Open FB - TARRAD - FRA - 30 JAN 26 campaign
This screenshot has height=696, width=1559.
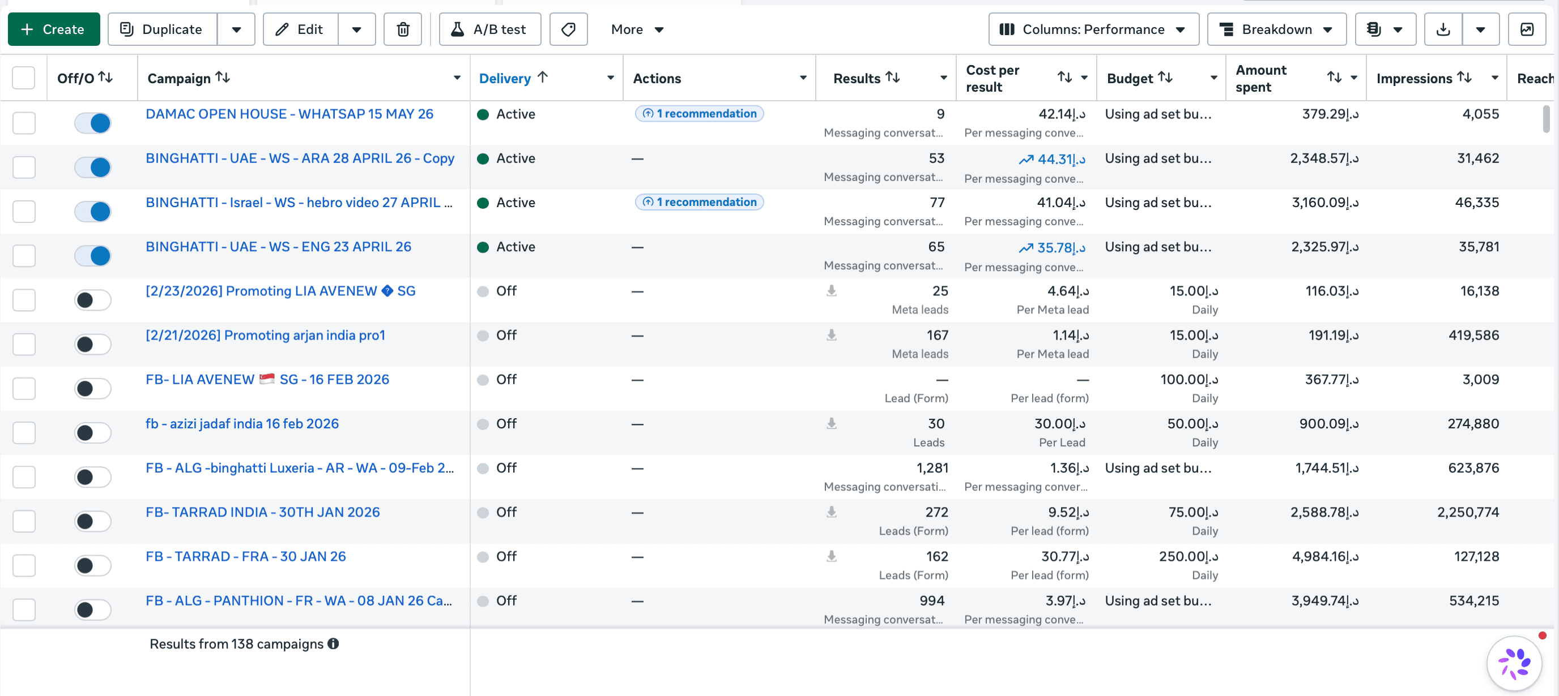point(246,556)
